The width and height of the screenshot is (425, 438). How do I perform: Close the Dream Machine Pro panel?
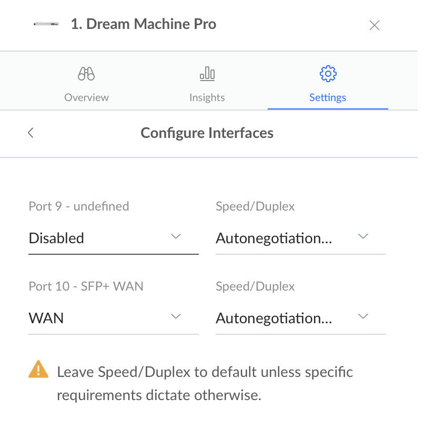(374, 25)
